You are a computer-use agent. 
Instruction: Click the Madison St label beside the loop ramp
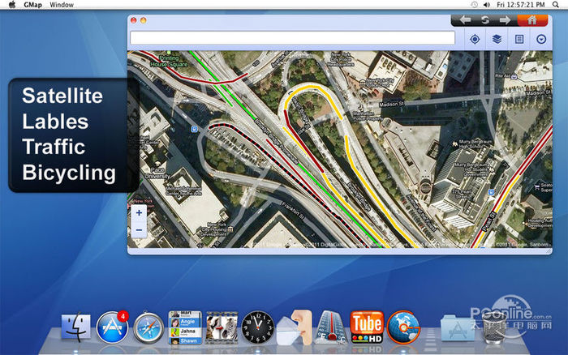click(x=391, y=104)
